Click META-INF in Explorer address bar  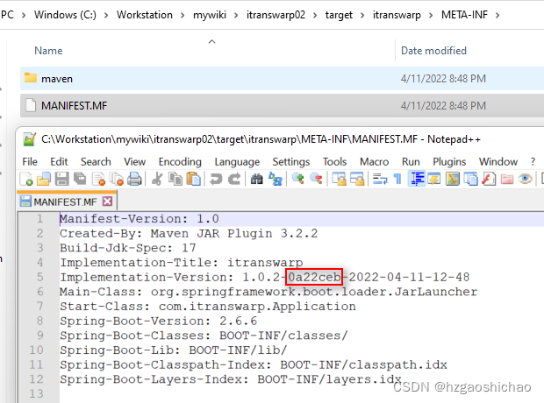tap(464, 15)
